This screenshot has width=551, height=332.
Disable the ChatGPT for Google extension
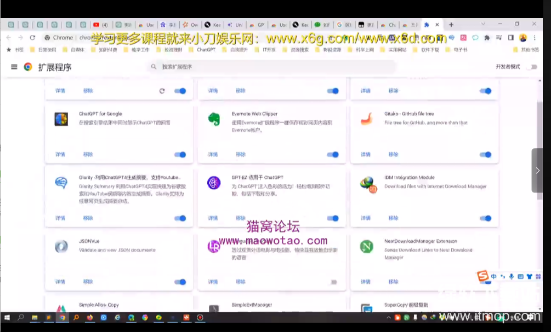click(180, 155)
